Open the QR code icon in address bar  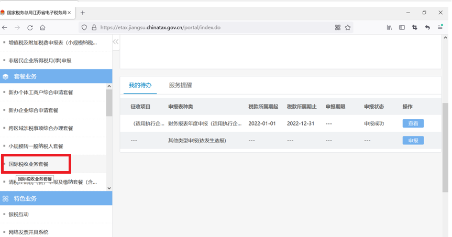(x=338, y=28)
